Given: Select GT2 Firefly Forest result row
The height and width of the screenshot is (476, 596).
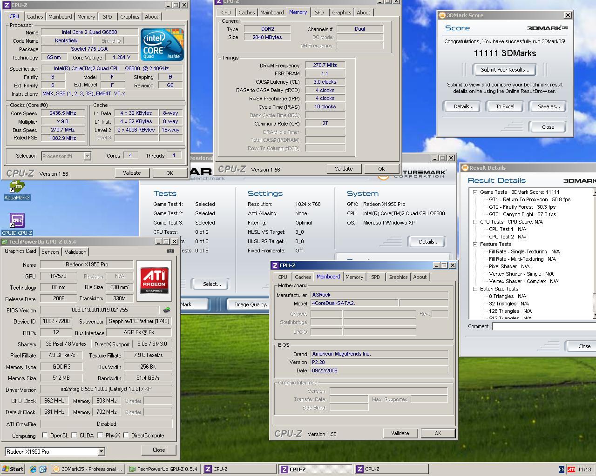Looking at the screenshot, I should pos(522,207).
